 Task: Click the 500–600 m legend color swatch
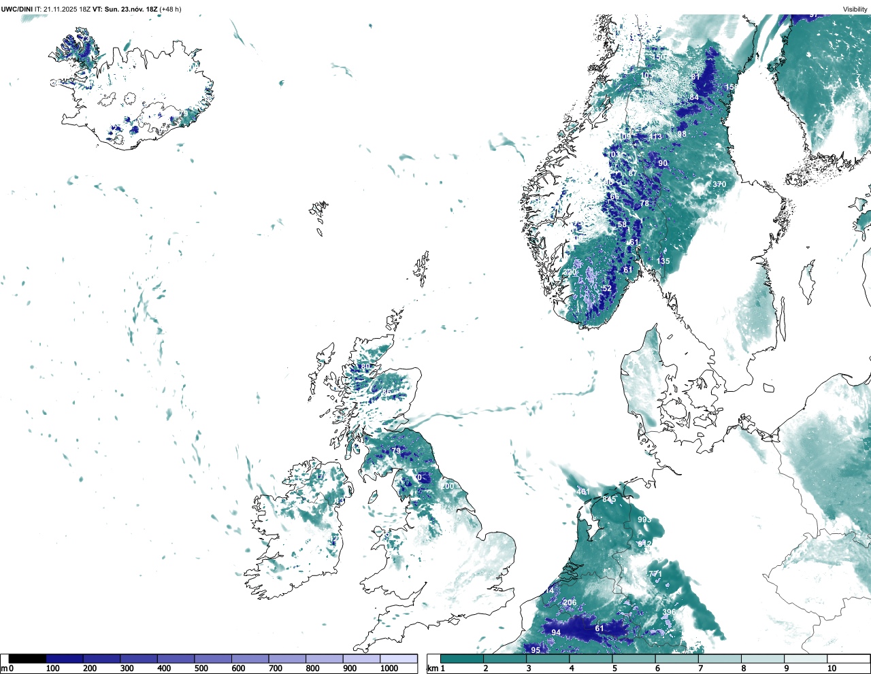(213, 658)
